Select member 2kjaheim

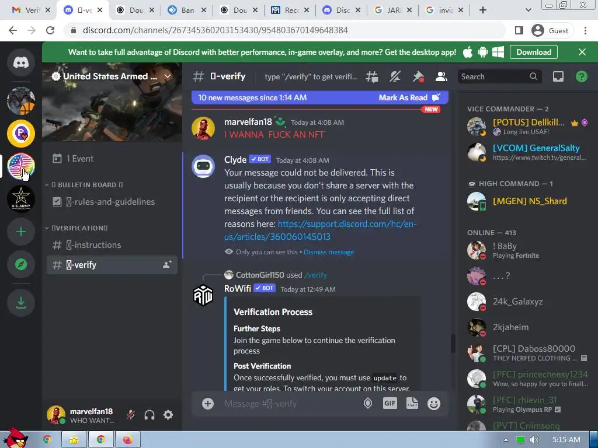pyautogui.click(x=528, y=327)
